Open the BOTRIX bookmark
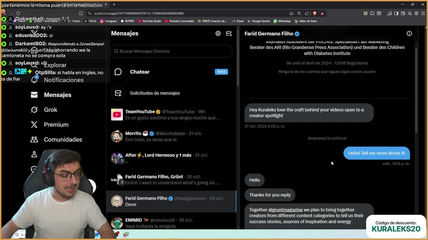This screenshot has width=428, height=240. [127, 21]
